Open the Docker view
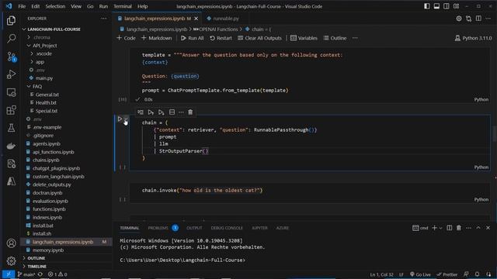 pyautogui.click(x=11, y=146)
